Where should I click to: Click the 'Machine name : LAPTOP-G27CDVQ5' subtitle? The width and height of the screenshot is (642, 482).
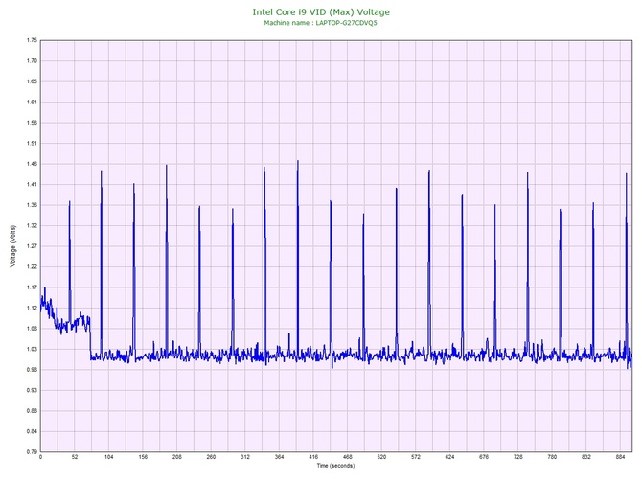click(x=320, y=23)
